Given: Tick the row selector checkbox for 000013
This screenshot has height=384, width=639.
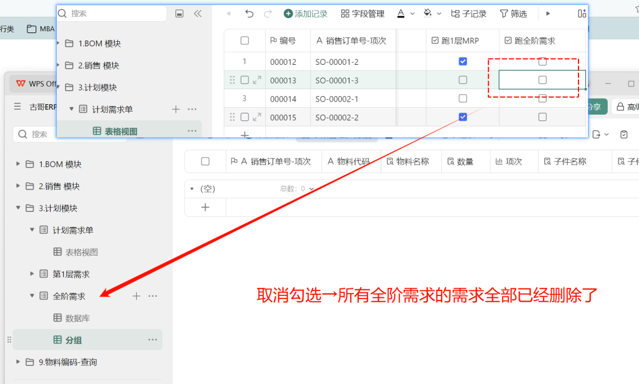Looking at the screenshot, I should (x=245, y=80).
